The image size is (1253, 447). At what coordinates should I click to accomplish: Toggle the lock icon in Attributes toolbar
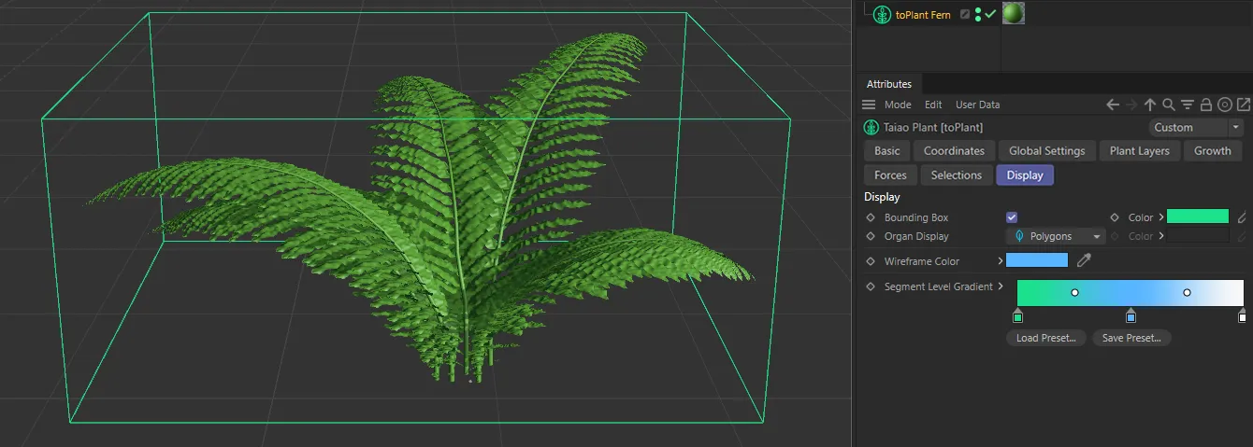(1206, 105)
